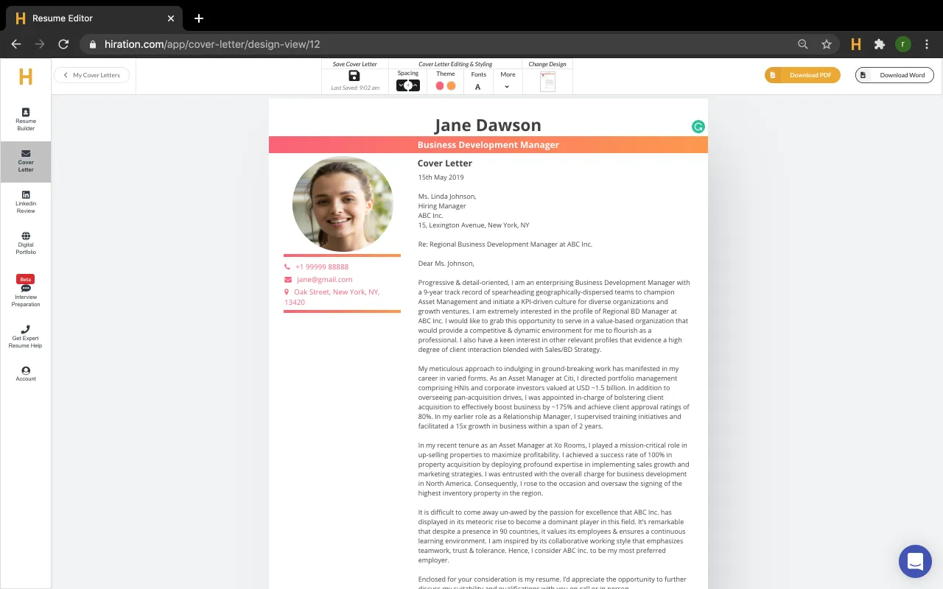Click the Get Expert Resume Help icon
The width and height of the screenshot is (943, 589).
[25, 335]
